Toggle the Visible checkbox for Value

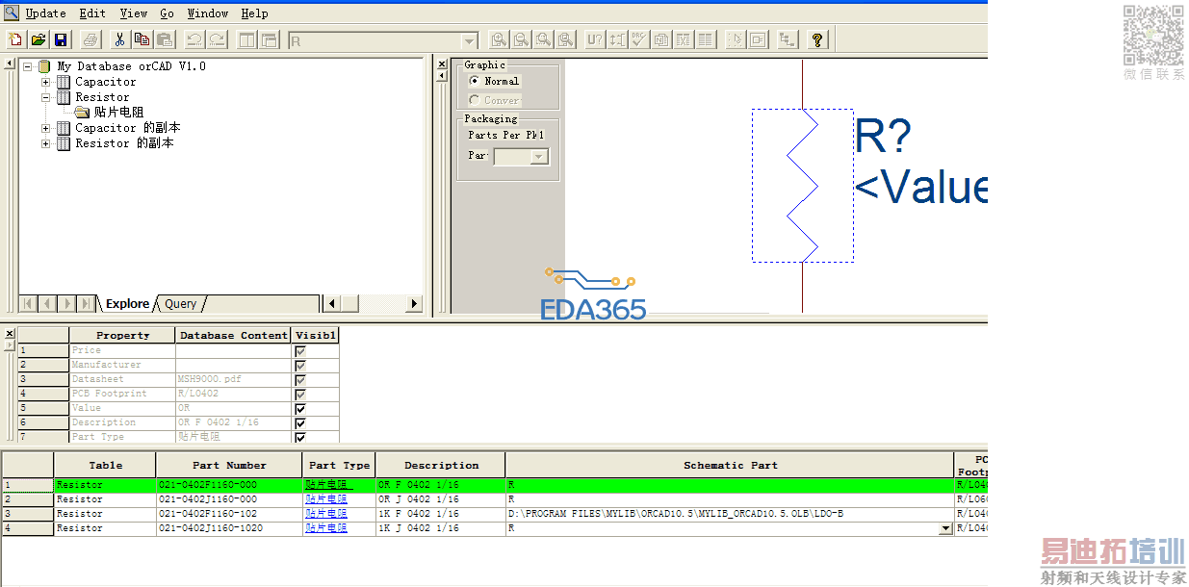pos(300,408)
